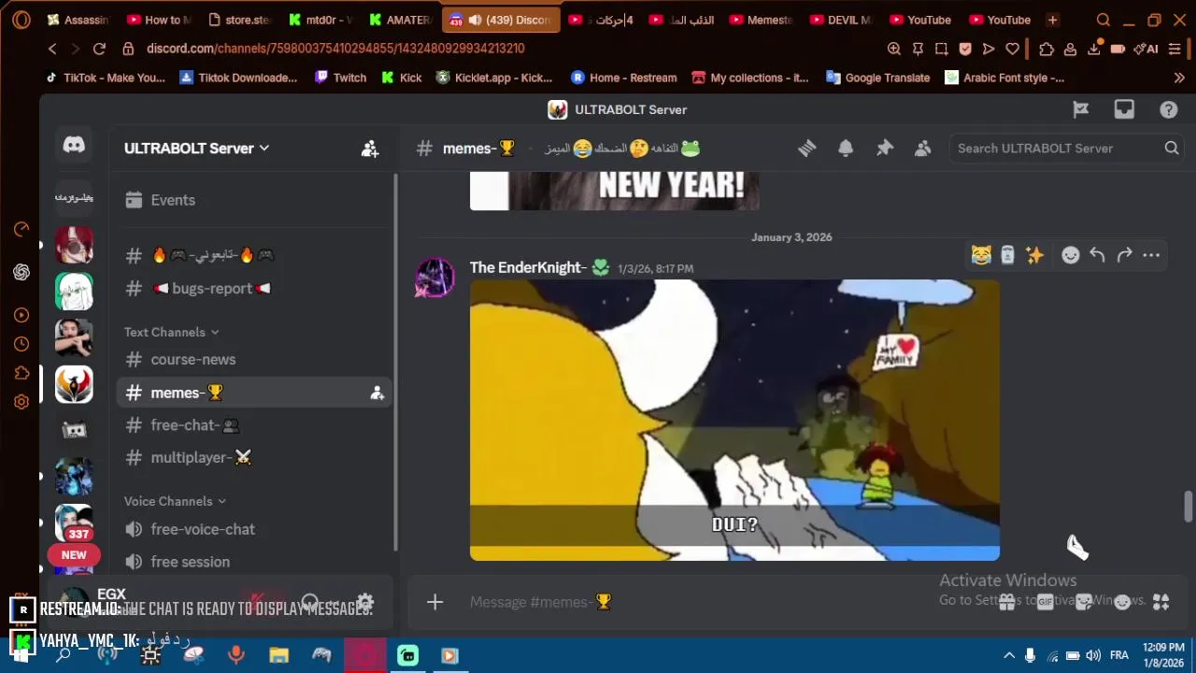Open Opera sidebar settings gear
1196x673 pixels.
pyautogui.click(x=21, y=402)
